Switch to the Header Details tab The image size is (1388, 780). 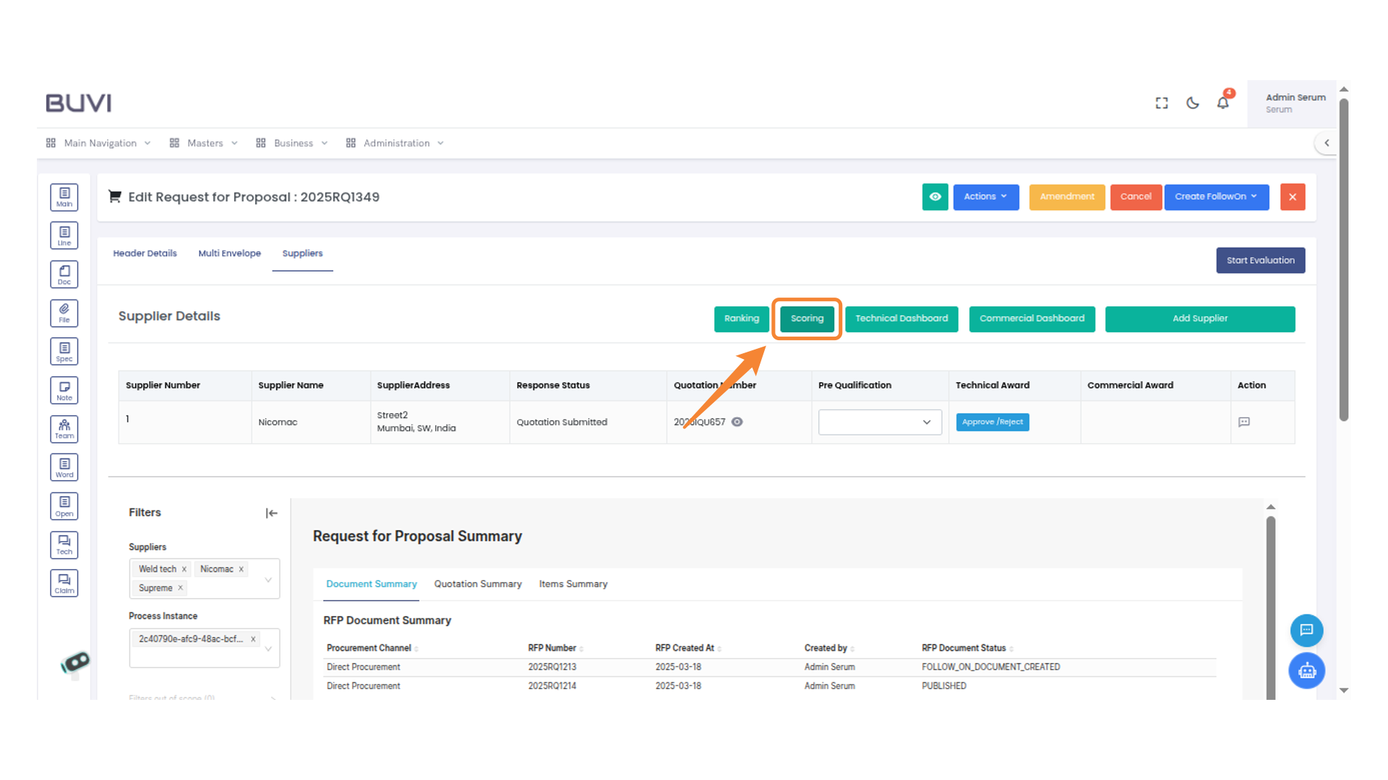145,253
